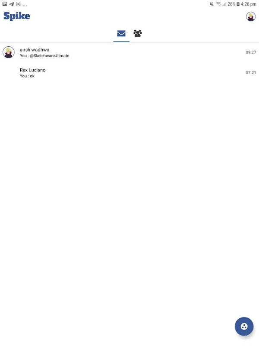Tap the floating new chat button

[x=244, y=327]
